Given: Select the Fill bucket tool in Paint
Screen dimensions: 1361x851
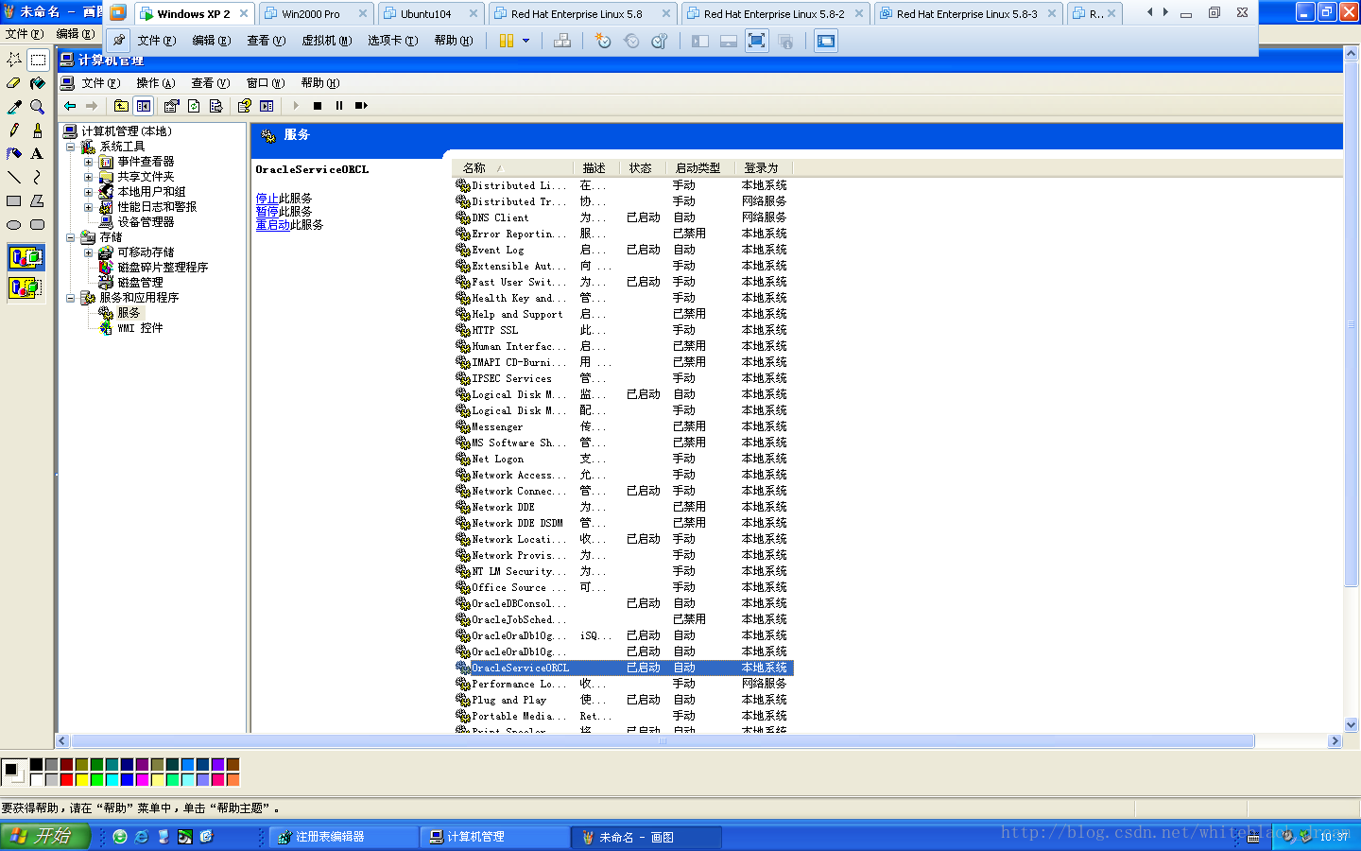Looking at the screenshot, I should 37,83.
